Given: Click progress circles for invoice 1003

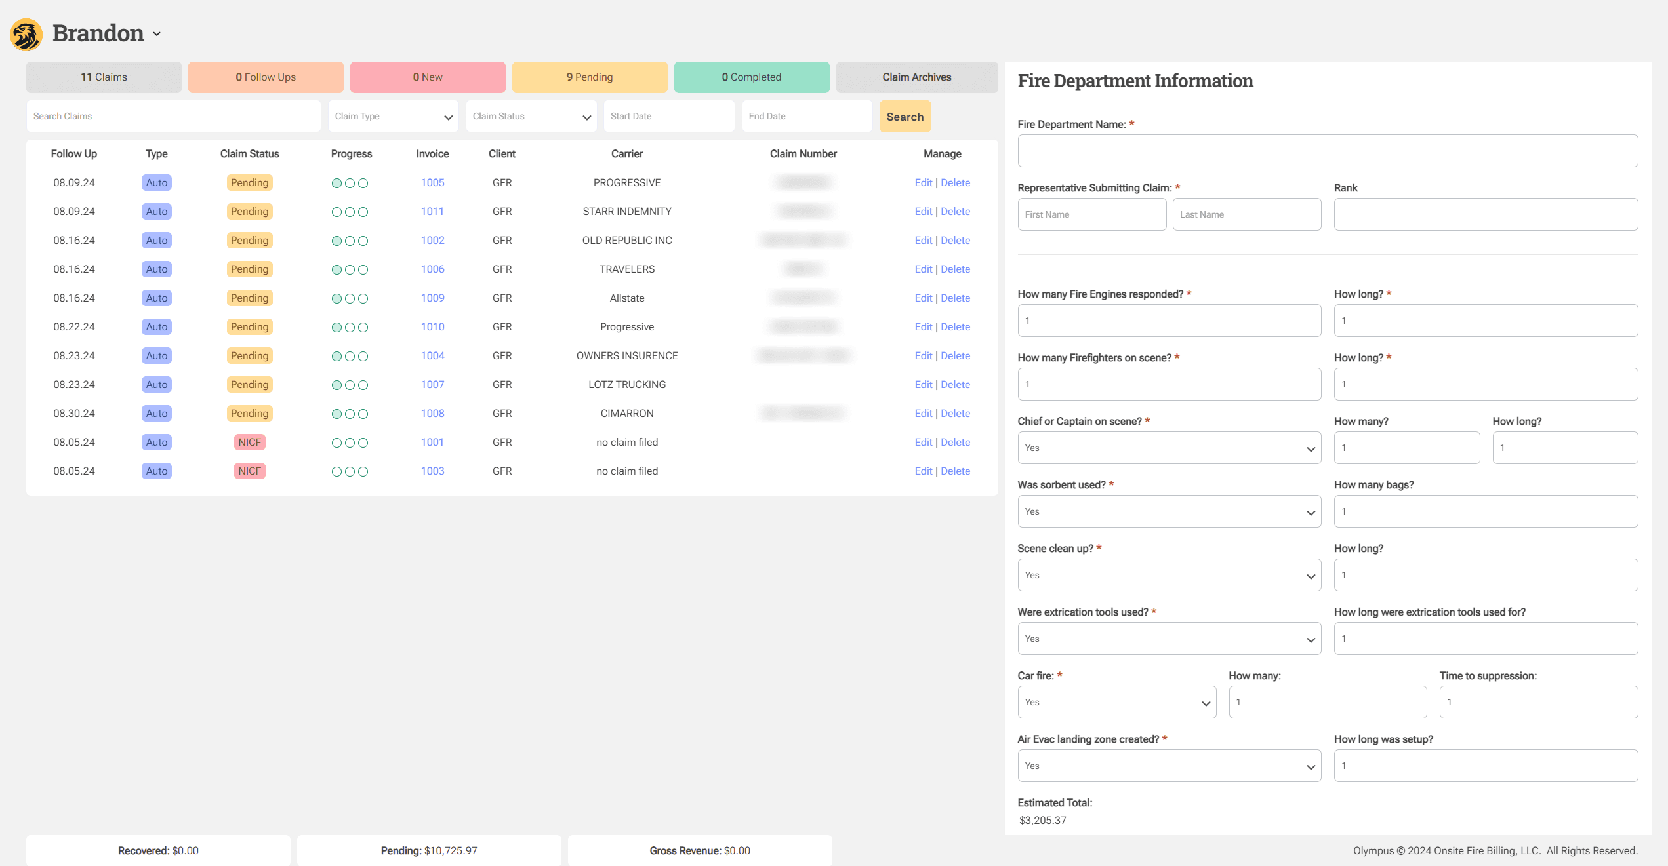Looking at the screenshot, I should [350, 472].
